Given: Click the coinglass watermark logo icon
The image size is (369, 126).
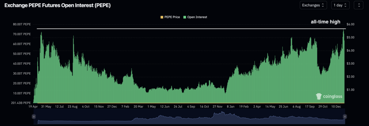Looking at the screenshot, I should point(319,96).
